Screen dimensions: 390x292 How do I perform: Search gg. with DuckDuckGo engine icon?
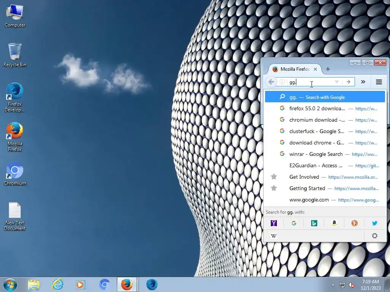[x=355, y=223]
